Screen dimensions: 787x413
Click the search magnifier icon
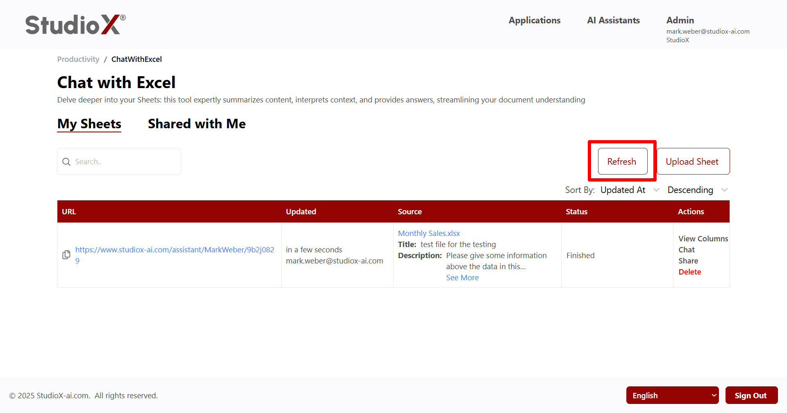click(x=66, y=162)
